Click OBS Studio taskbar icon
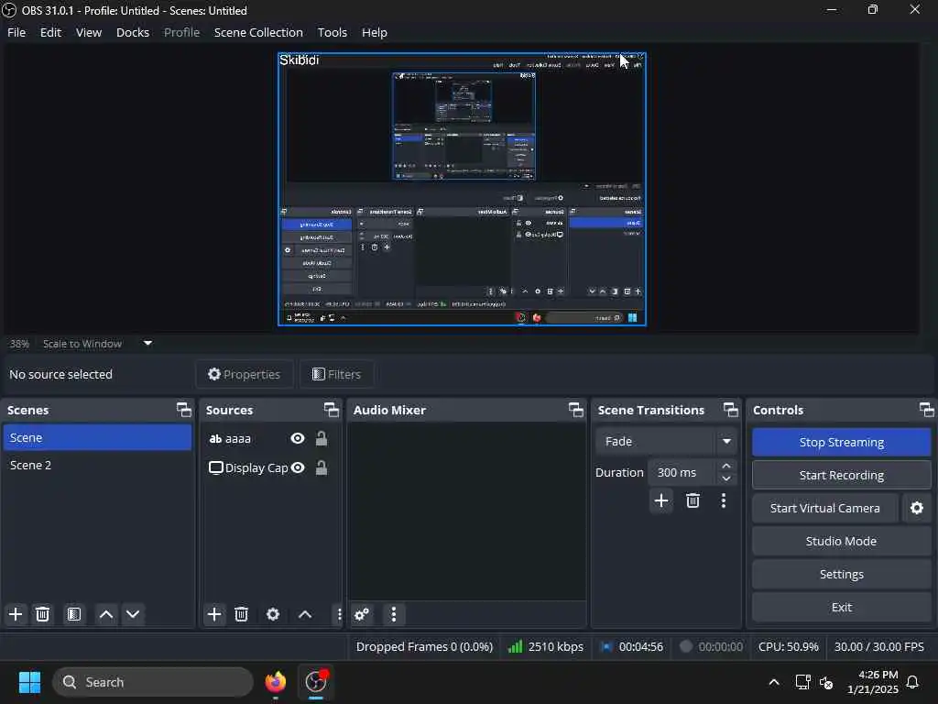The image size is (938, 704). 316,682
